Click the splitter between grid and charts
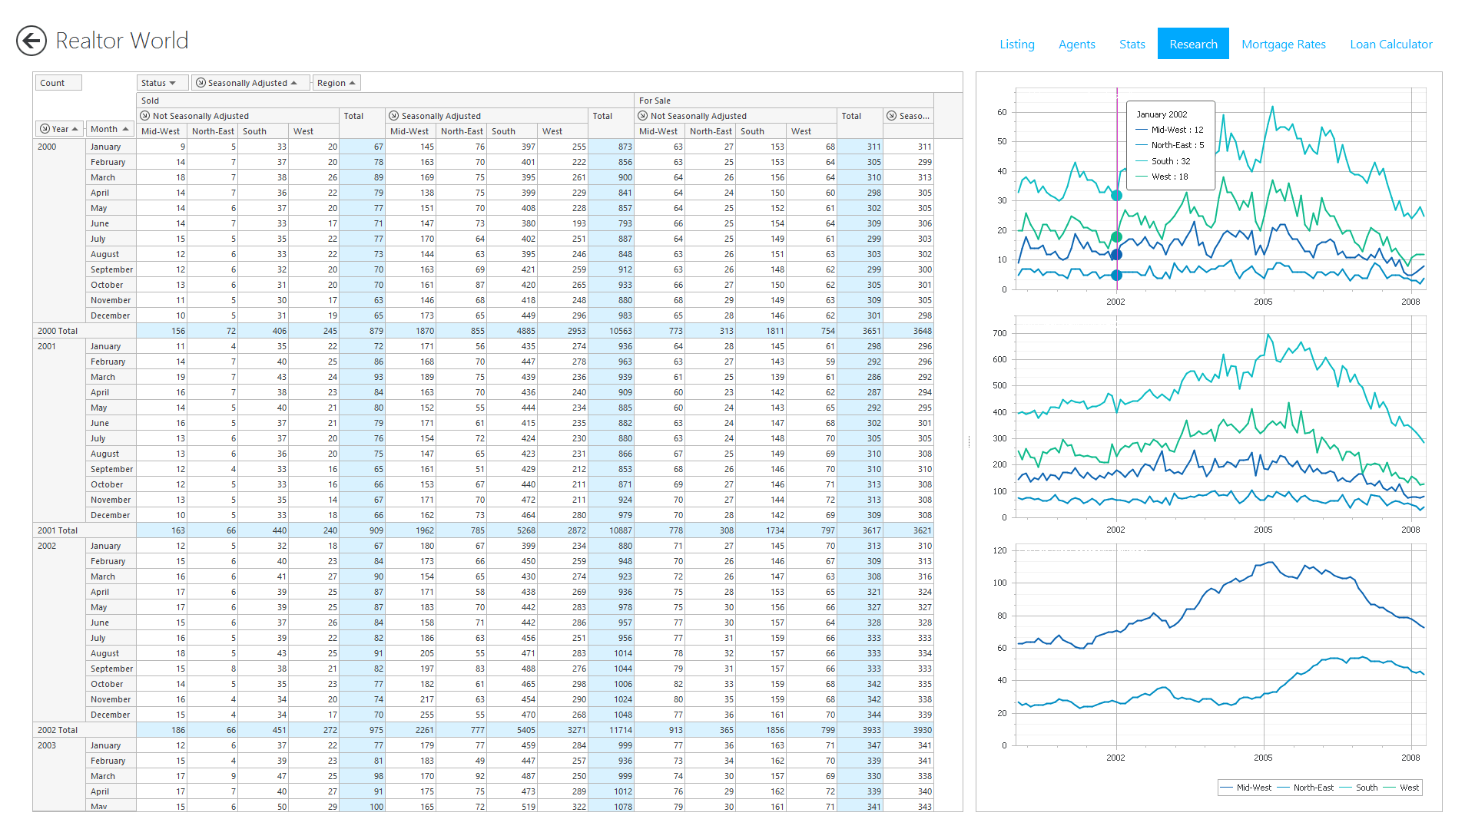Viewport: 1475px width, 829px height. 969,441
